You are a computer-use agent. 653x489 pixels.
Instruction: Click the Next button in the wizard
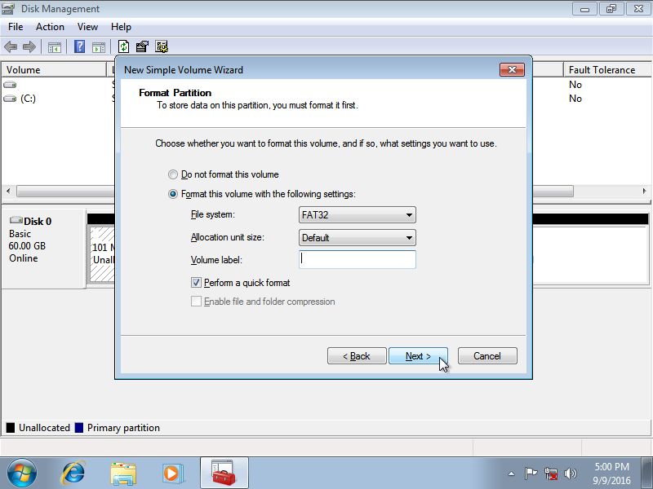(418, 355)
